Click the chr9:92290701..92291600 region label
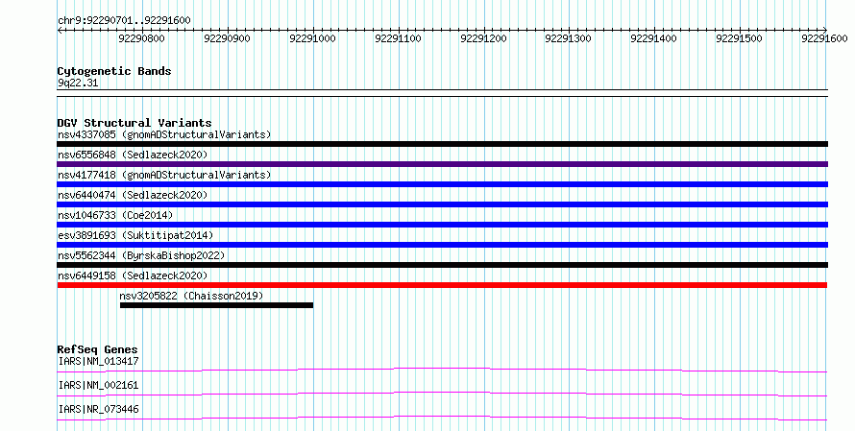855x431 pixels. (x=124, y=21)
